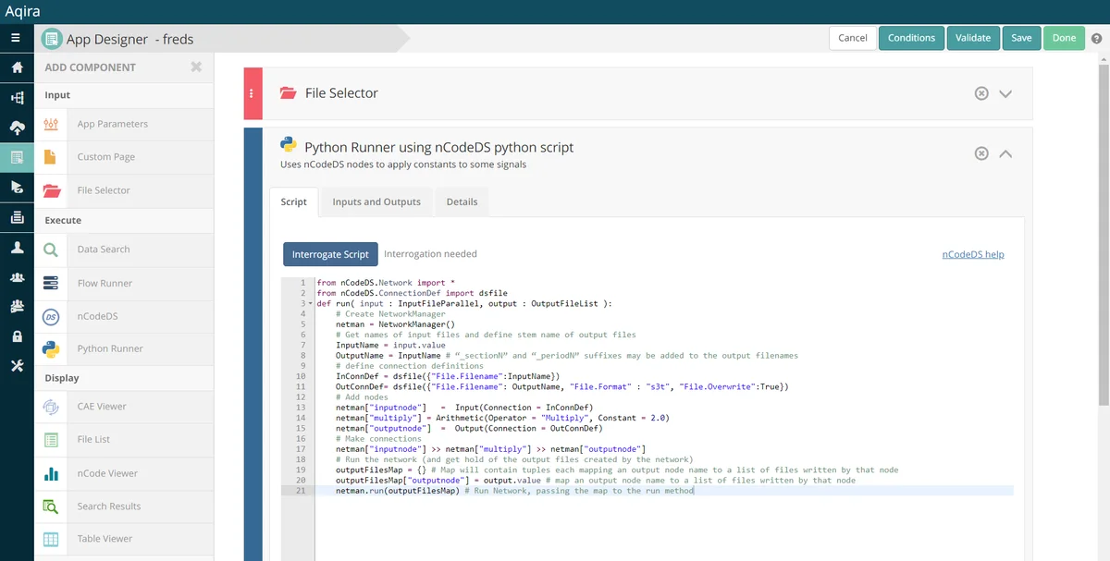Viewport: 1110px width, 561px height.
Task: Click the Execute section header
Action: click(63, 221)
